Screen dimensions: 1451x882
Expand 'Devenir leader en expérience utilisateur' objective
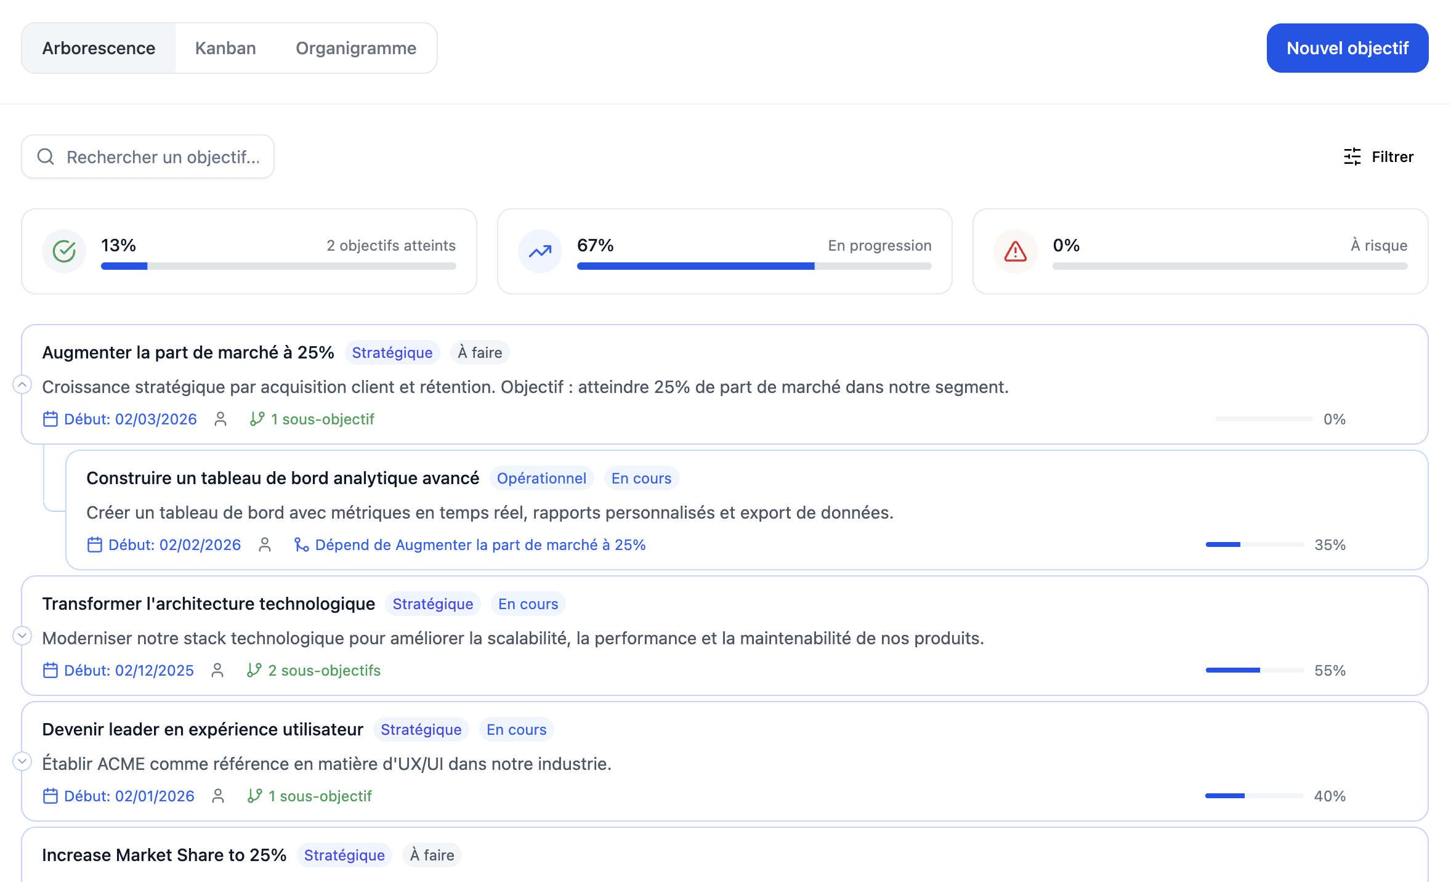coord(22,761)
